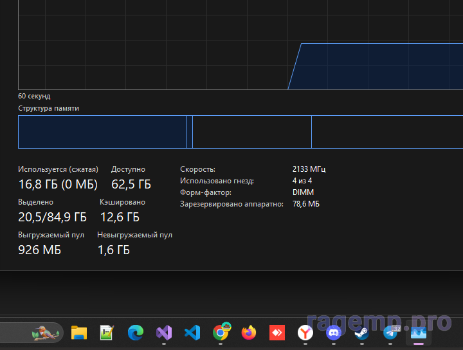This screenshot has height=350, width=463.
Task: Open Firefox browser from the taskbar
Action: pyautogui.click(x=248, y=333)
